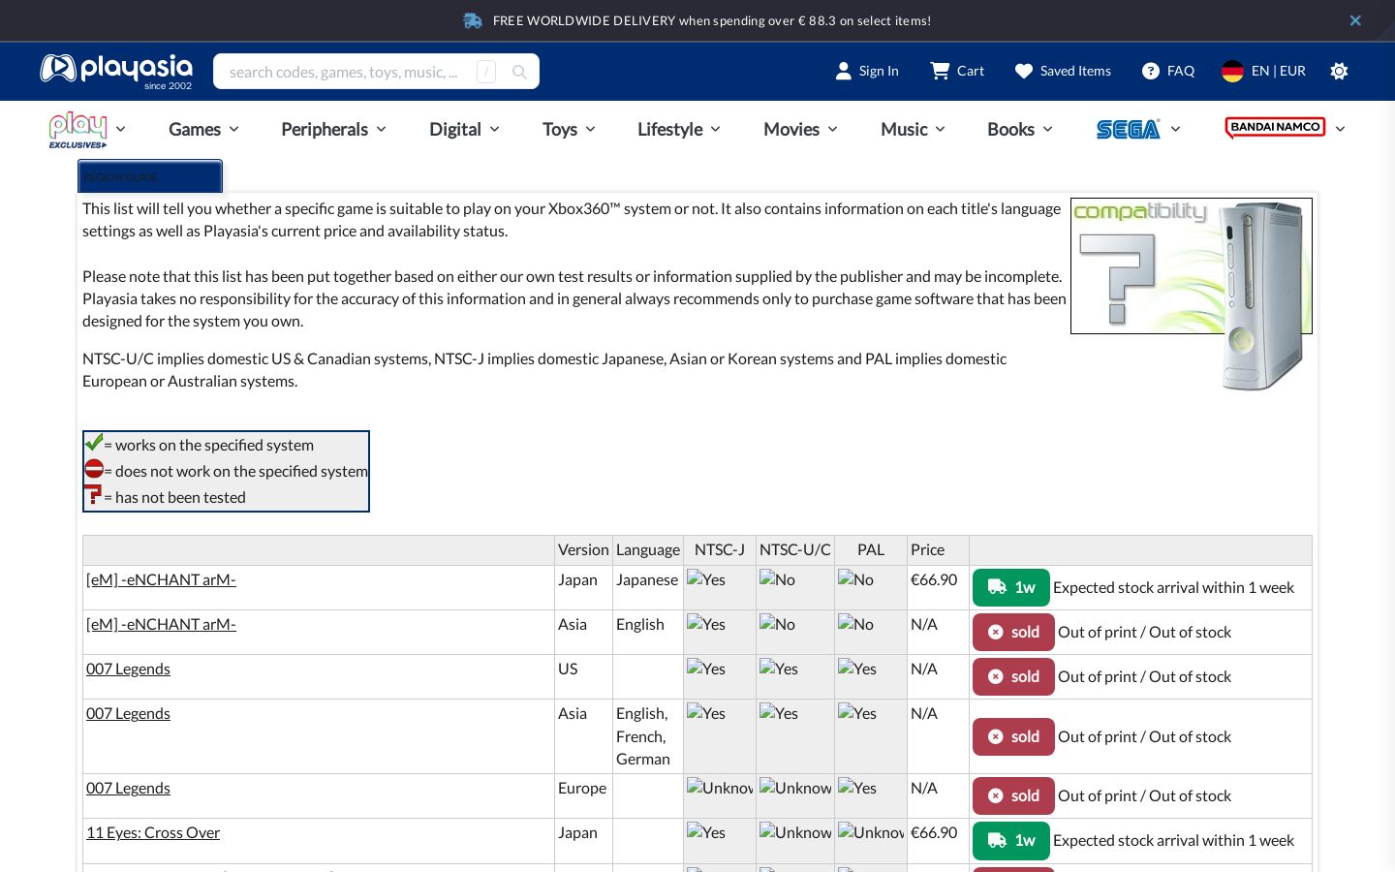Click "English, French, German" language cell
The height and width of the screenshot is (872, 1395).
click(x=647, y=736)
